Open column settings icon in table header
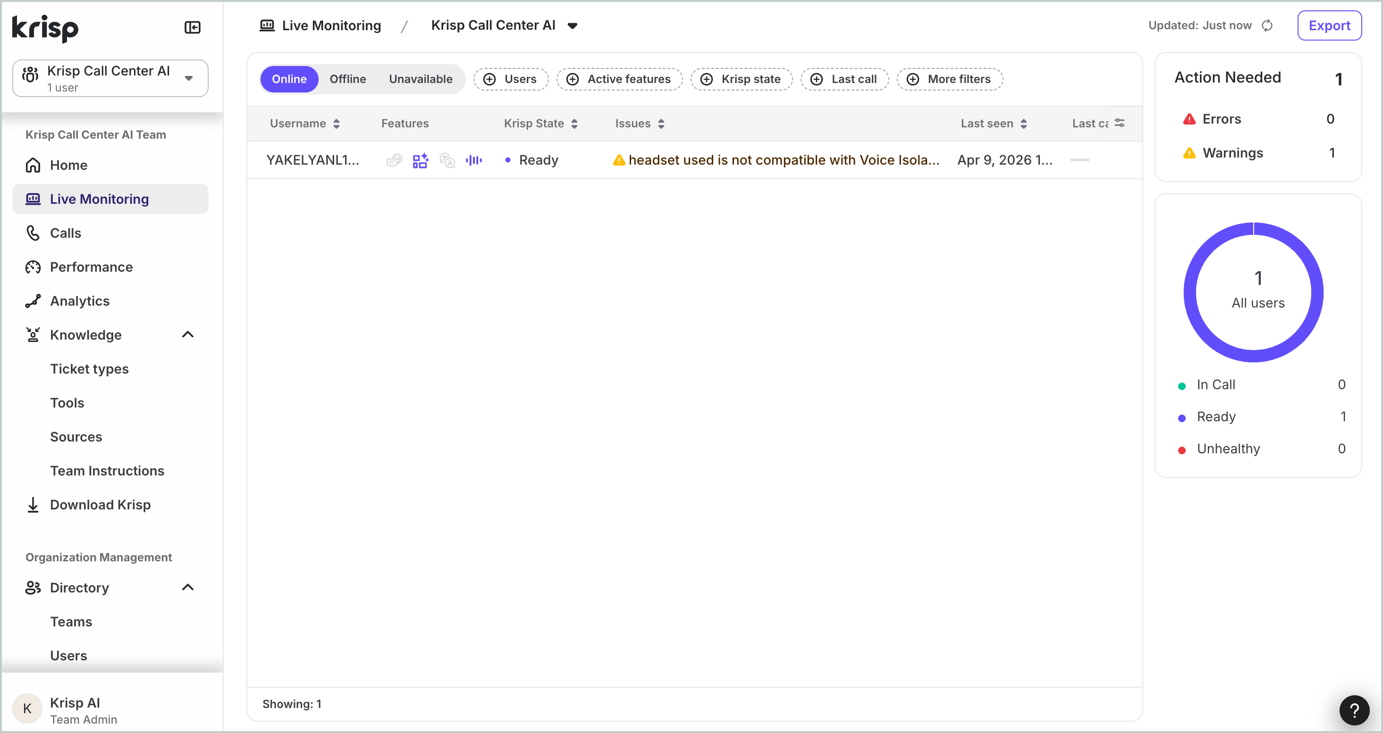 1120,123
